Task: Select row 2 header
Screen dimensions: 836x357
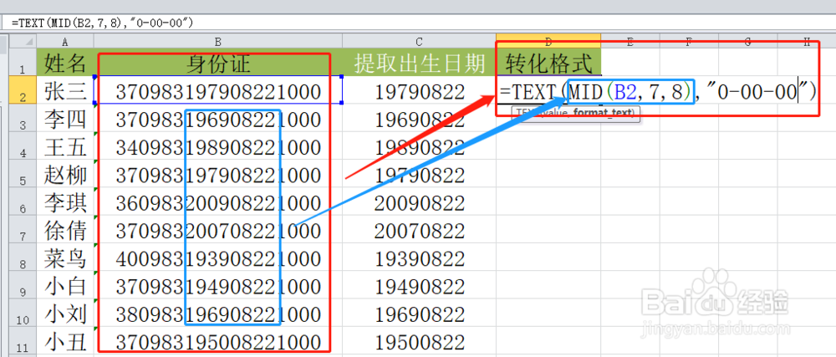Action: pos(23,90)
